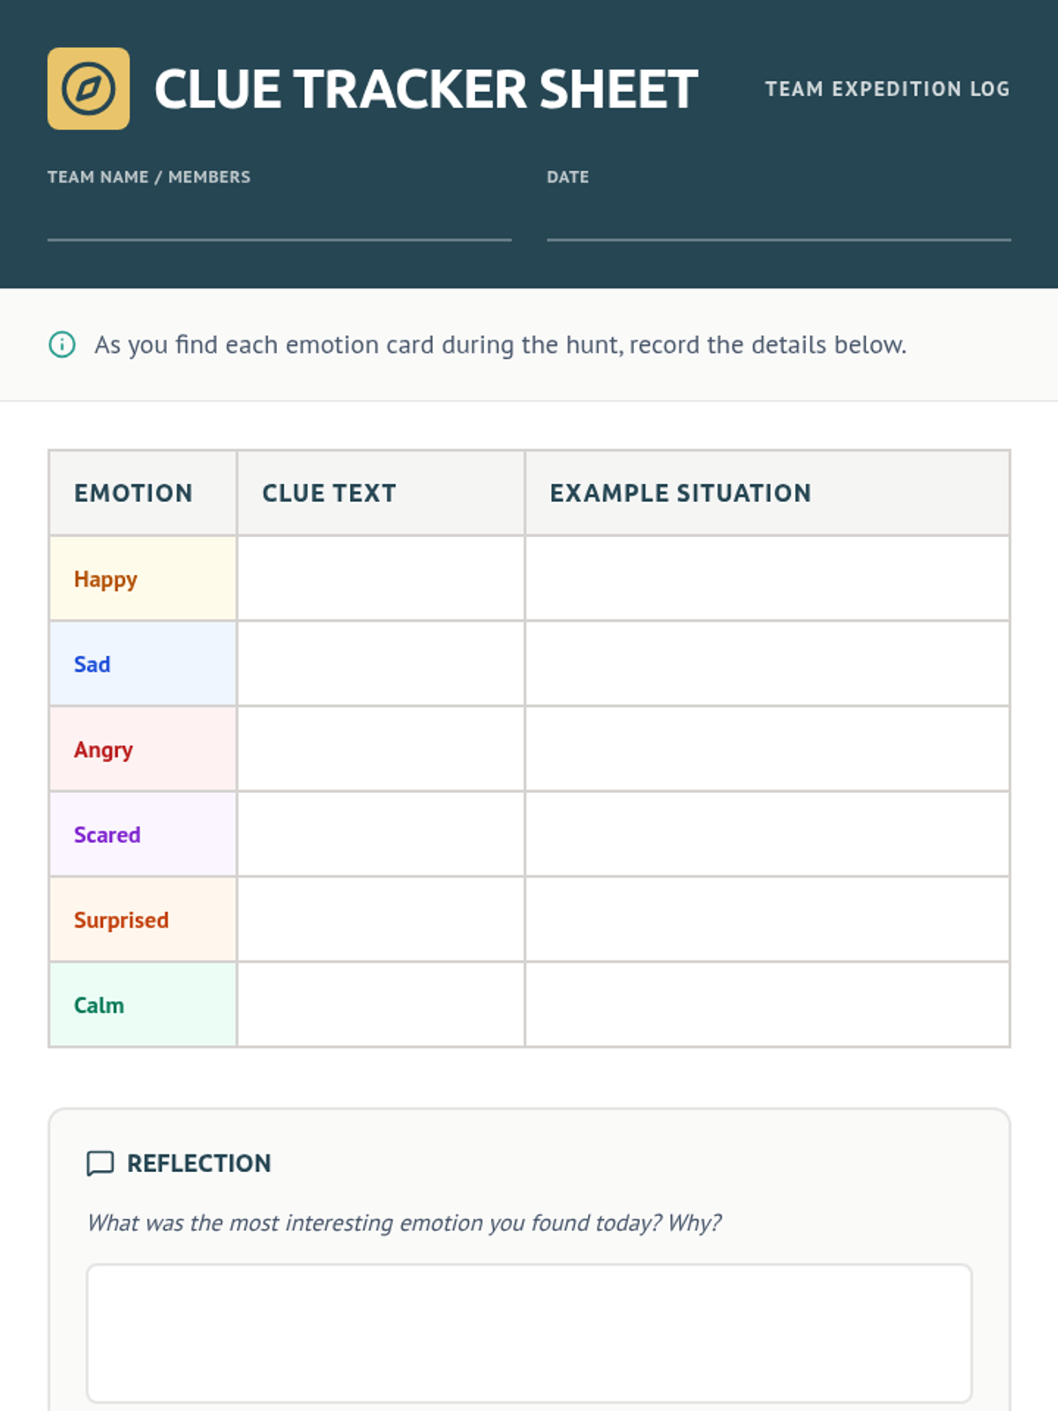
Task: Click the Happy clue text cell
Action: click(381, 579)
